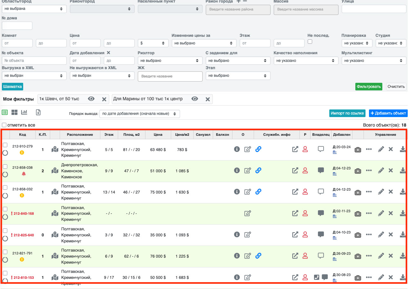The image size is (409, 289).
Task: Delete listing 212-840-168 with X icon
Action: click(x=391, y=213)
